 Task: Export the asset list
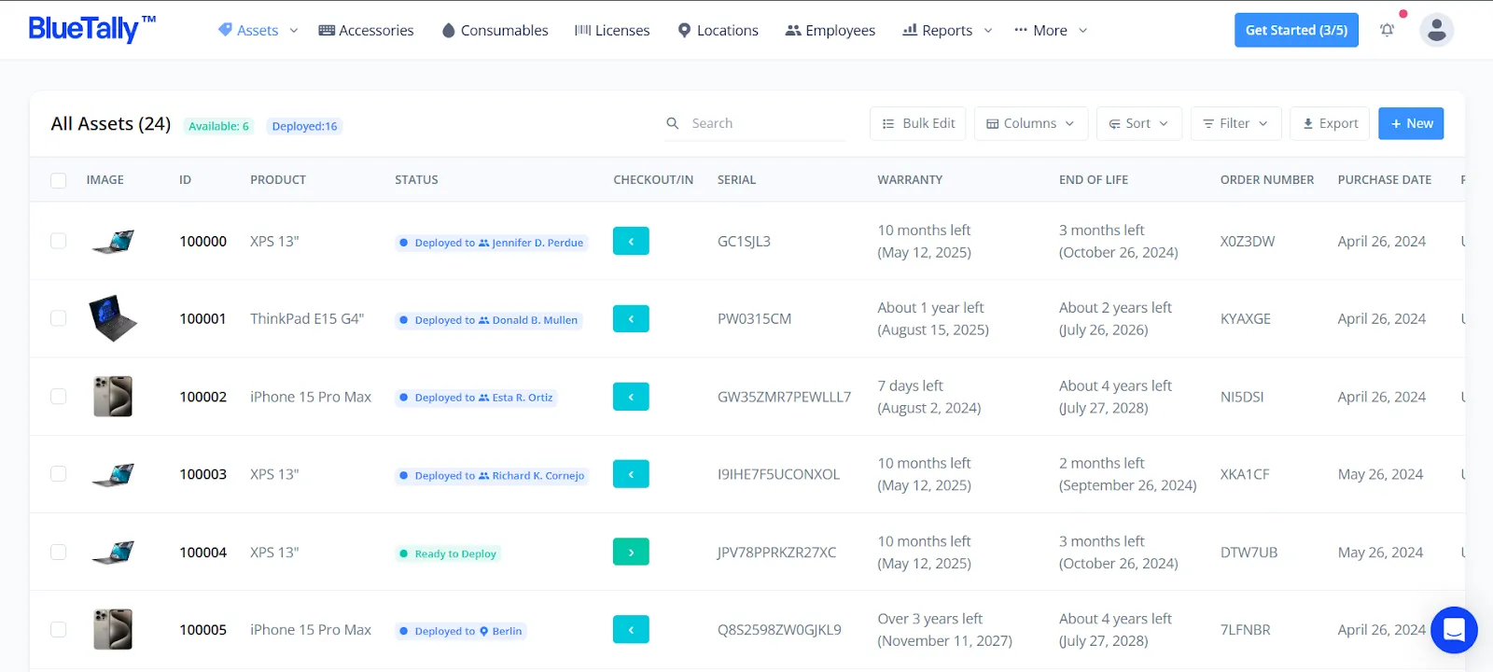point(1330,123)
